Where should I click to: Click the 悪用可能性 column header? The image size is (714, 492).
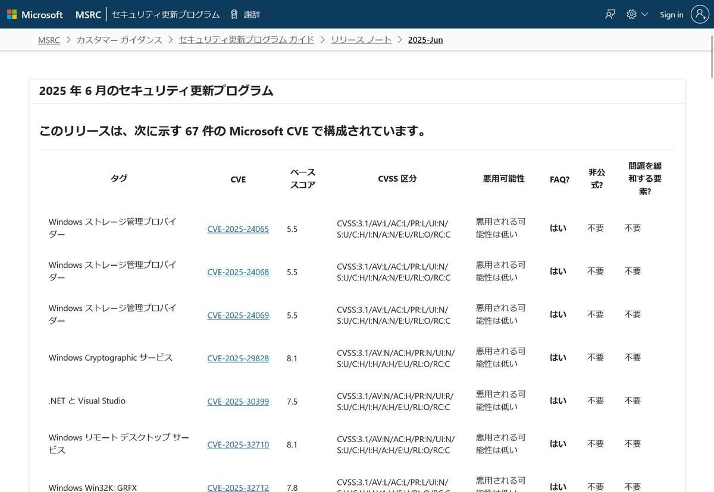(504, 178)
